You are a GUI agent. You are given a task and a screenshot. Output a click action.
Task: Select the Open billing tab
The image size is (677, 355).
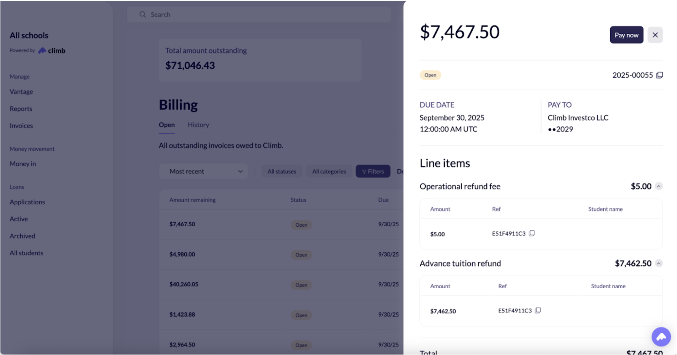click(x=167, y=125)
